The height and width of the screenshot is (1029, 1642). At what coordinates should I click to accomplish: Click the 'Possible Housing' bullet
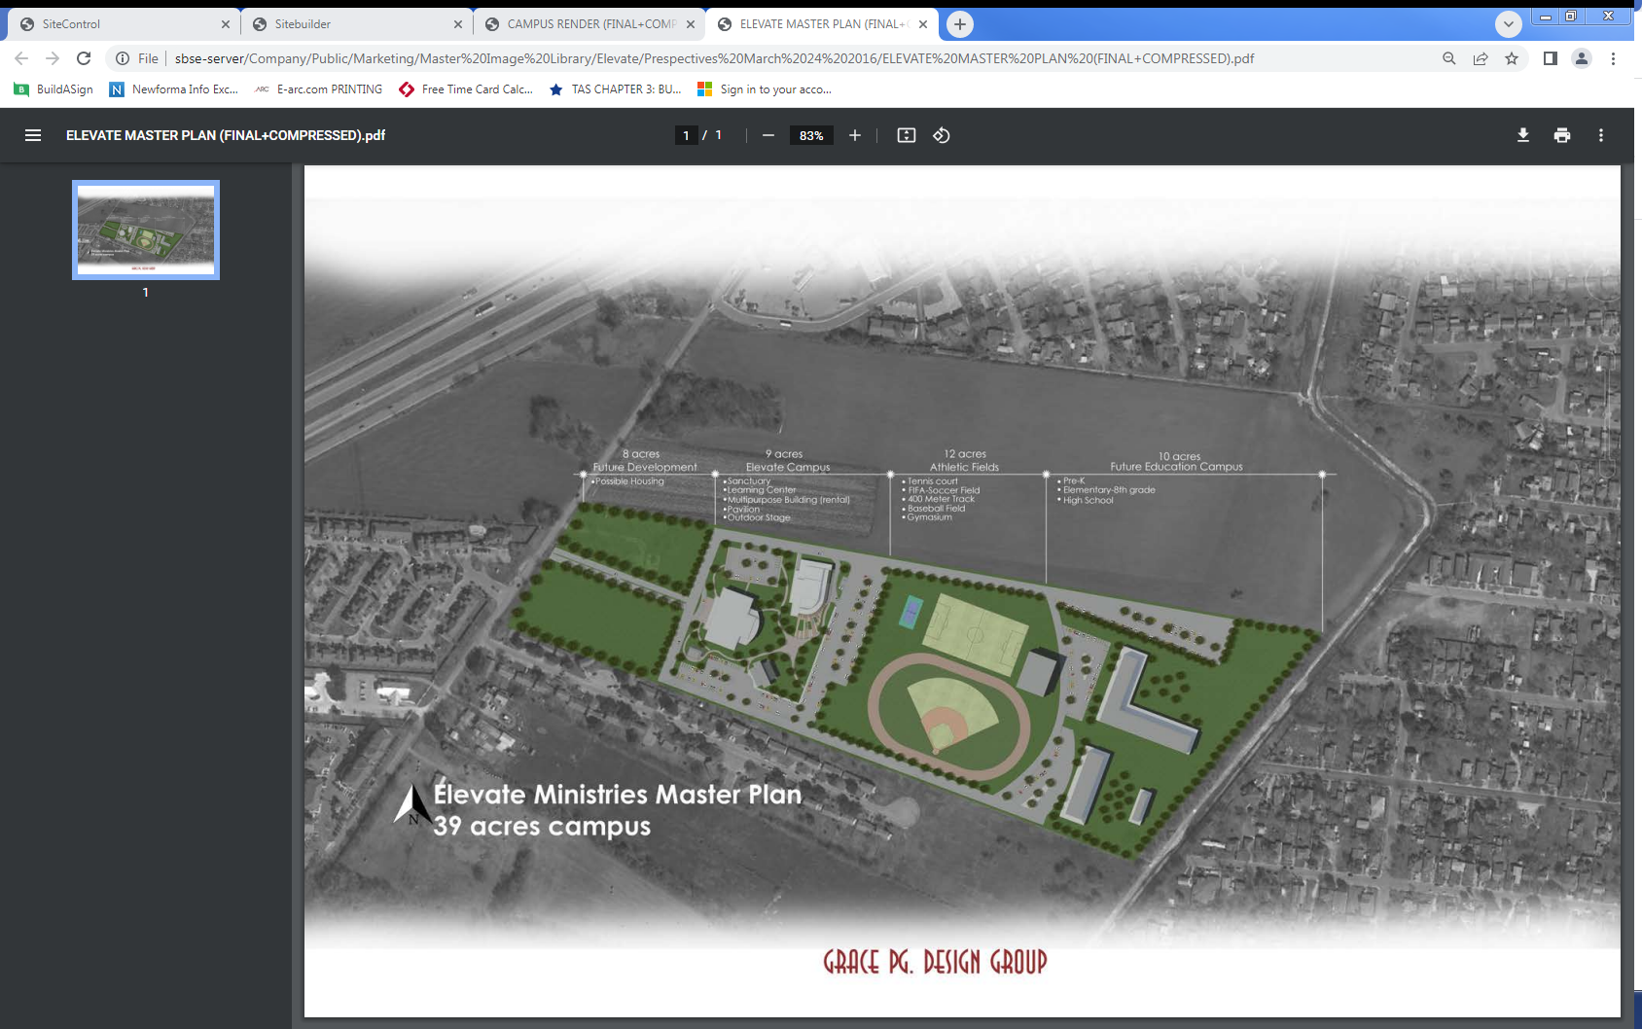click(628, 481)
